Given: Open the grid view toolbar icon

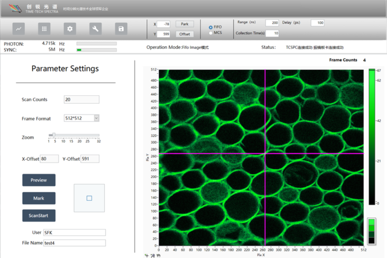Looking at the screenshot, I should (x=44, y=29).
